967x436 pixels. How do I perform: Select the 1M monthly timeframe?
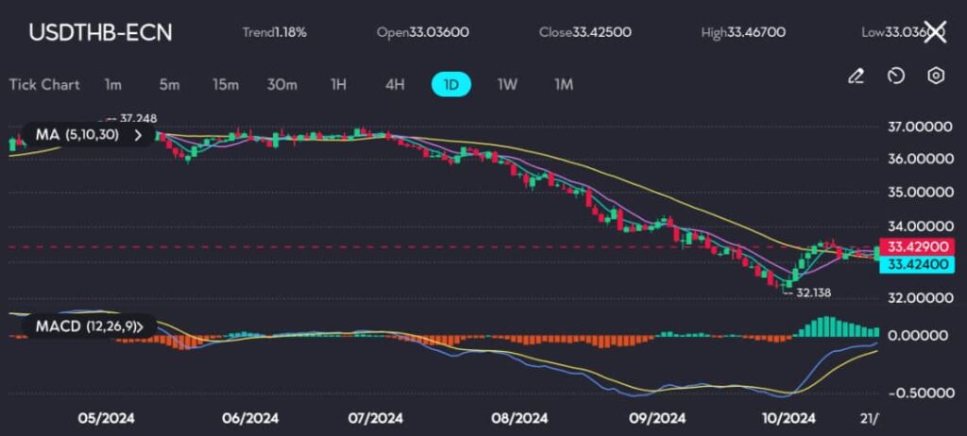(564, 84)
